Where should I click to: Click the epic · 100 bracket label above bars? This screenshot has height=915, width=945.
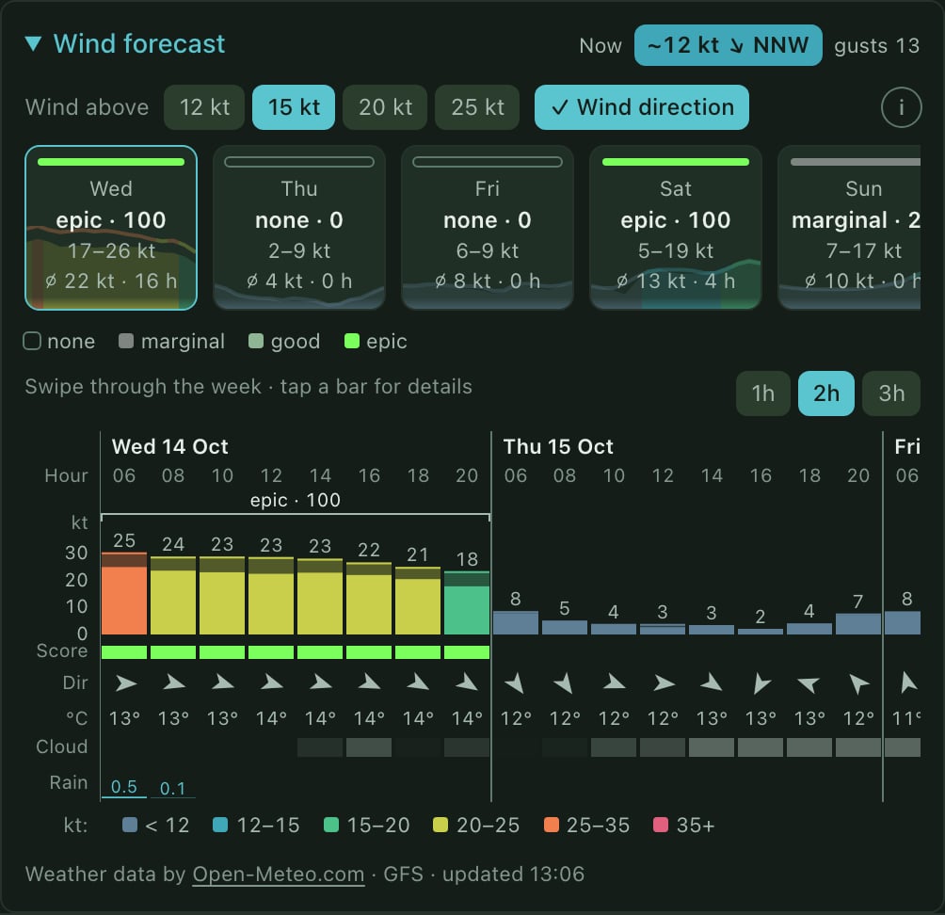296,500
